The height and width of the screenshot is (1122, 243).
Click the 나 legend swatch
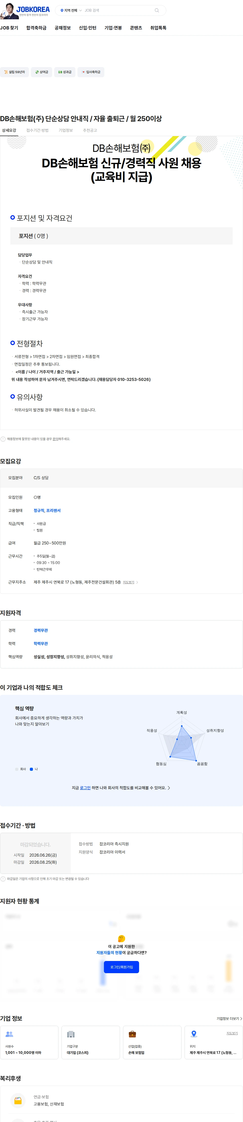pos(31,769)
